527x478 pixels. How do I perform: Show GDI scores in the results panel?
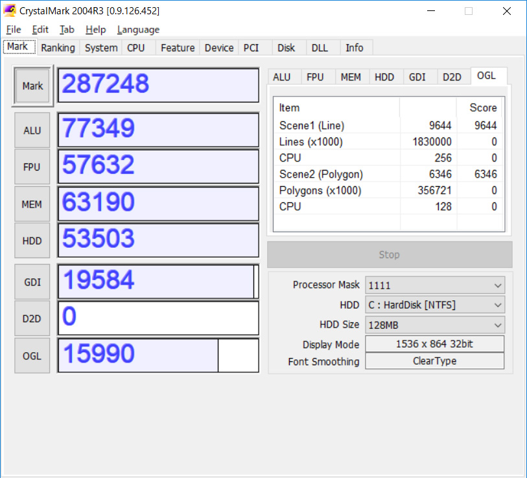(419, 77)
